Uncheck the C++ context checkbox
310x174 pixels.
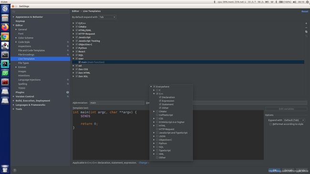pos(157,94)
